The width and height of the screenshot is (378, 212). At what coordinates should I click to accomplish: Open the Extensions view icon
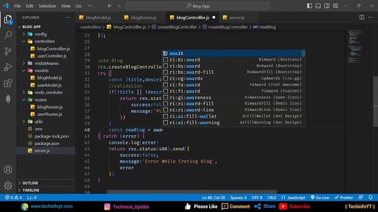click(8, 83)
